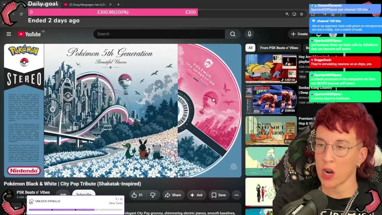Click the Unlock Othello subs progress bar
Image resolution: width=382 pixels, height=215 pixels.
(76, 210)
